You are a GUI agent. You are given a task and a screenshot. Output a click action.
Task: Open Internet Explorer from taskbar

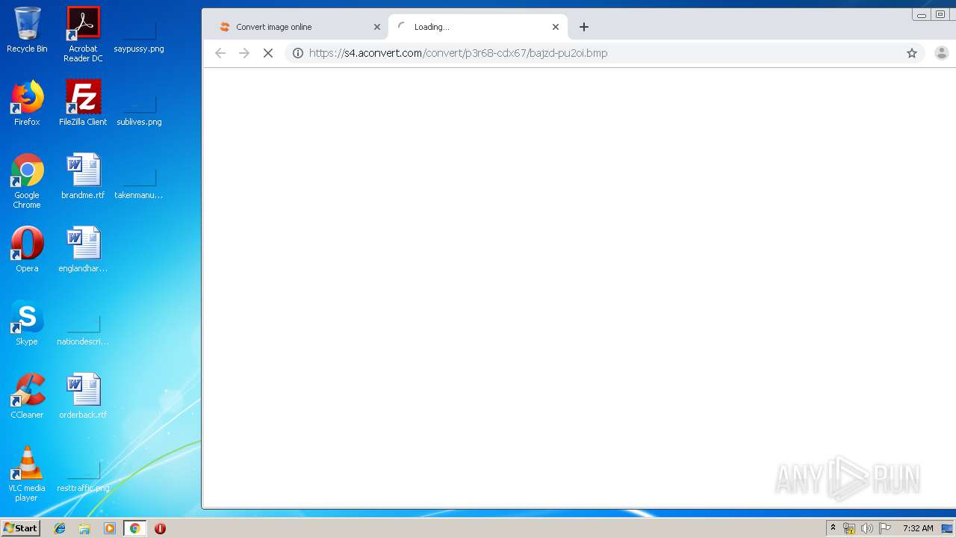[60, 528]
